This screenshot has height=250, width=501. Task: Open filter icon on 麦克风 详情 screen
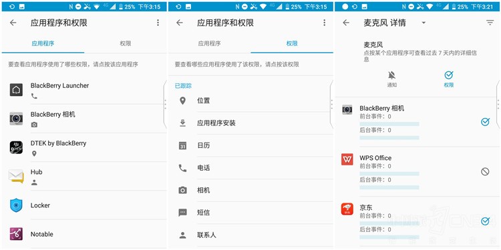(x=490, y=23)
